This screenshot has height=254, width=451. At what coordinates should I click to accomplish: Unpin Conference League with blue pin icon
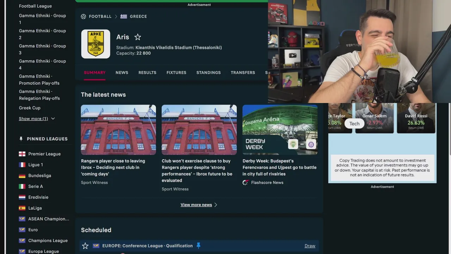click(198, 246)
